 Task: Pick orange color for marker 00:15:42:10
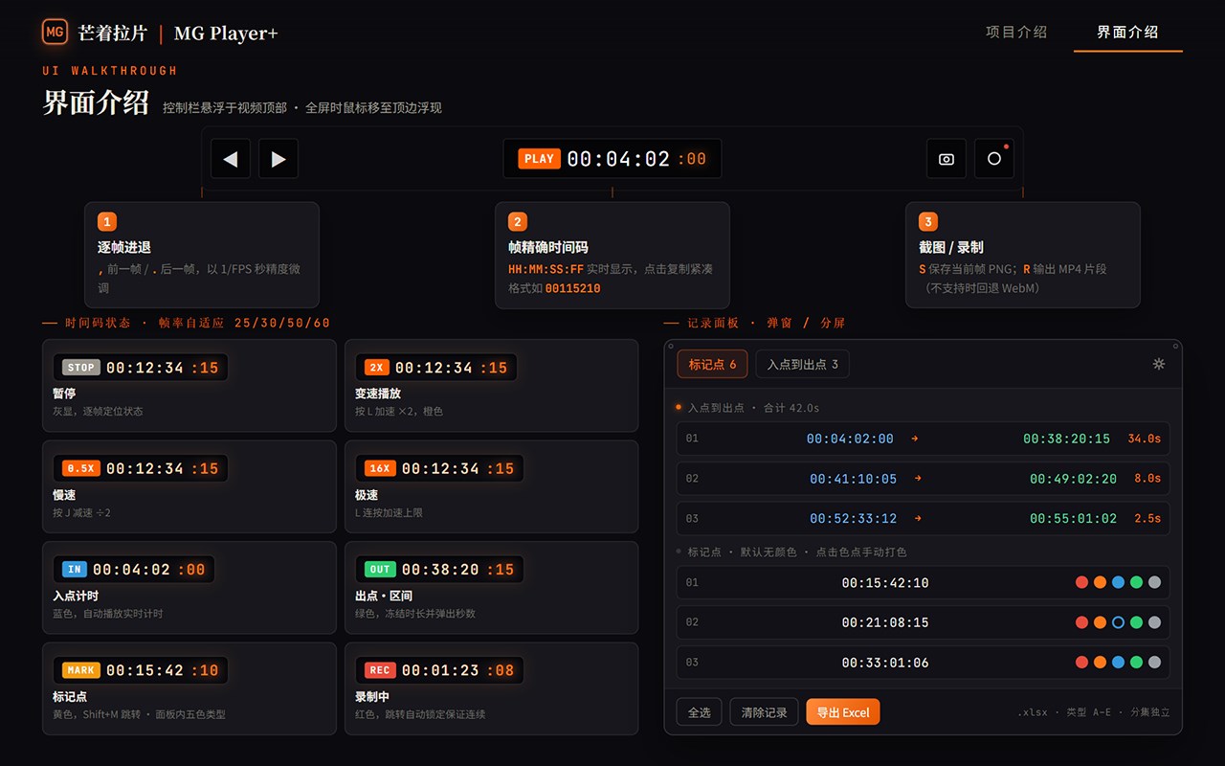click(x=1101, y=582)
